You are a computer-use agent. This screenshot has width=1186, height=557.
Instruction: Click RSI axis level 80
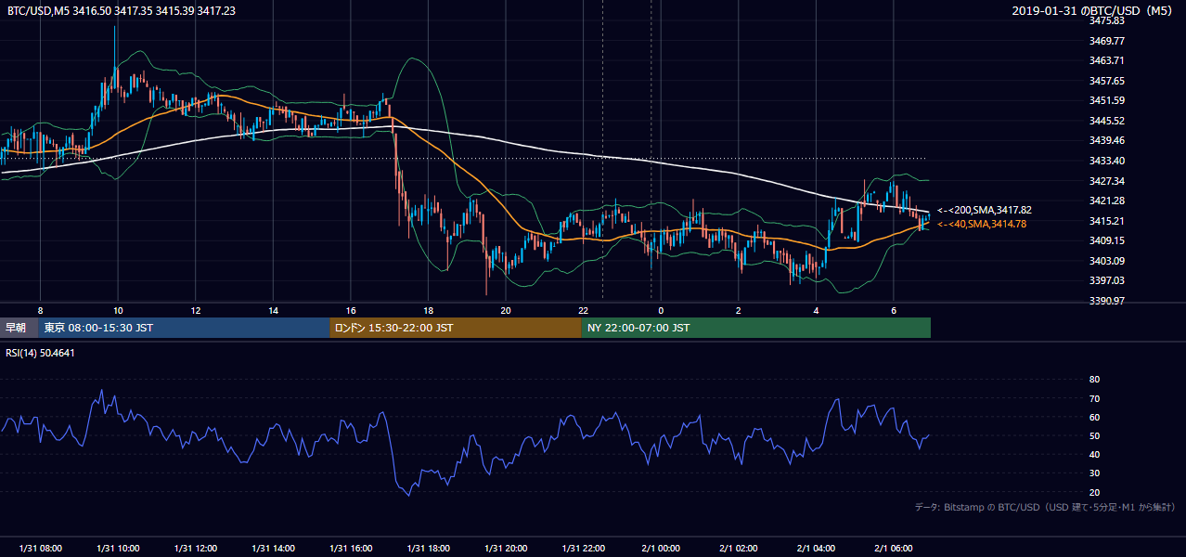tap(1094, 380)
